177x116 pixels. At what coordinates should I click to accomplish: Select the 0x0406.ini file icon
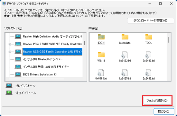[x=149, y=72]
